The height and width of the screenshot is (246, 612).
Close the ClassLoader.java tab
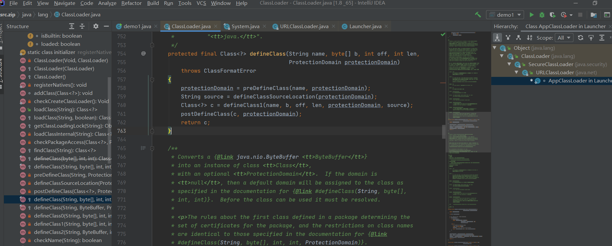coord(216,26)
